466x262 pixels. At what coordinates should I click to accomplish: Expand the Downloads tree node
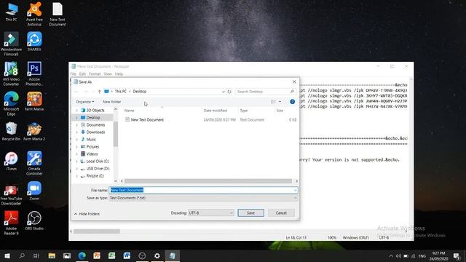(76, 132)
